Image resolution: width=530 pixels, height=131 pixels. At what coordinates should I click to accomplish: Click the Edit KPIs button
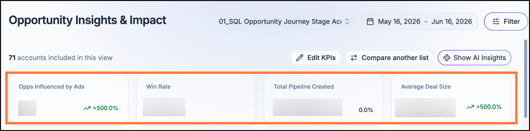[316, 58]
